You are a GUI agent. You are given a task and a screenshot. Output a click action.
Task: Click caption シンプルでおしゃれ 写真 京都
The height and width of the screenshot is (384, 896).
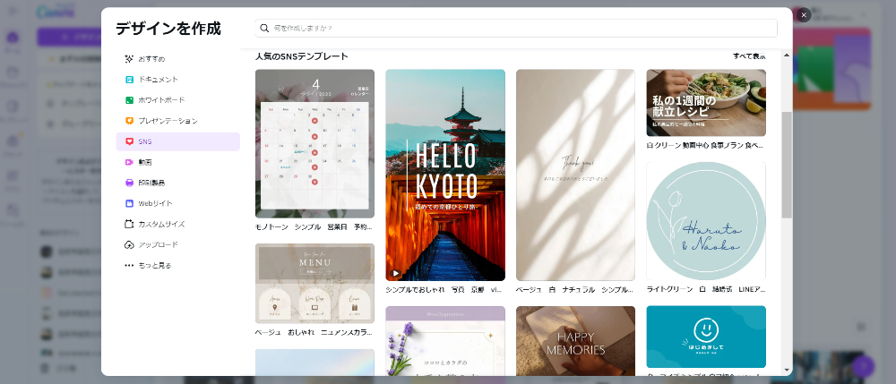pos(444,290)
